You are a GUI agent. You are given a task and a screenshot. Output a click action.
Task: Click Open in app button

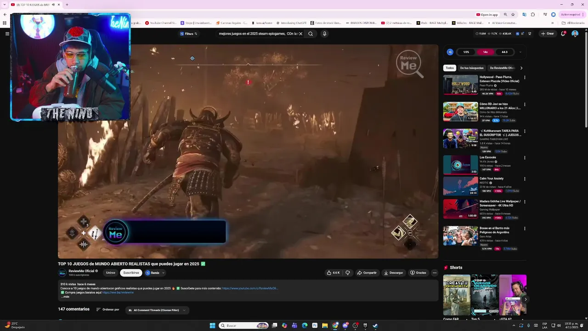pyautogui.click(x=487, y=14)
